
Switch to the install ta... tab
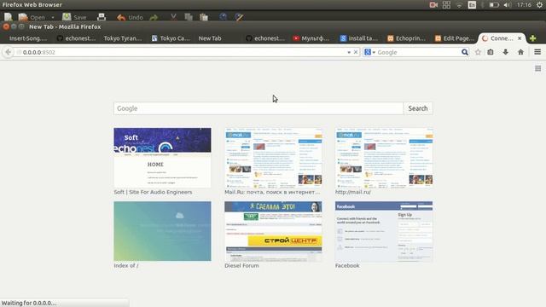pos(359,38)
